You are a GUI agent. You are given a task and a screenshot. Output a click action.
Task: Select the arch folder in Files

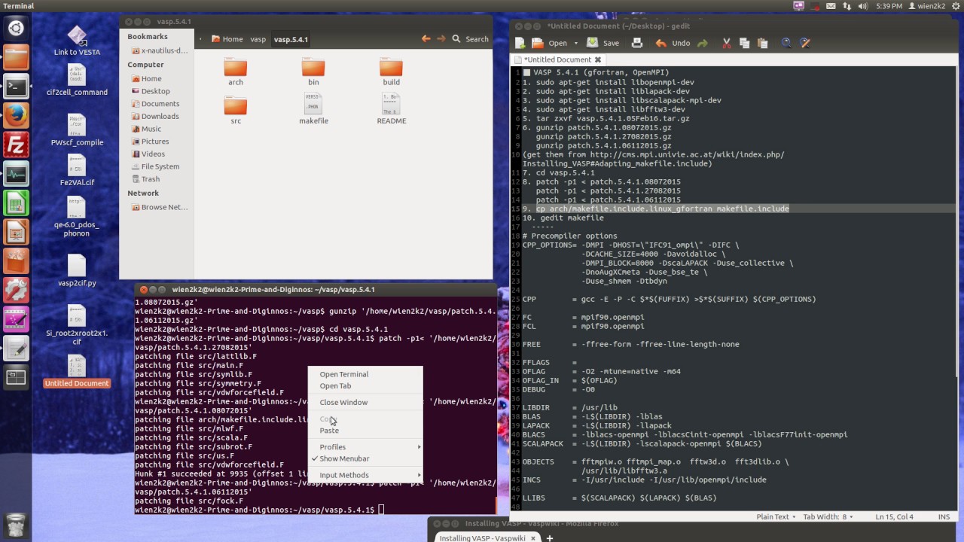(x=236, y=72)
